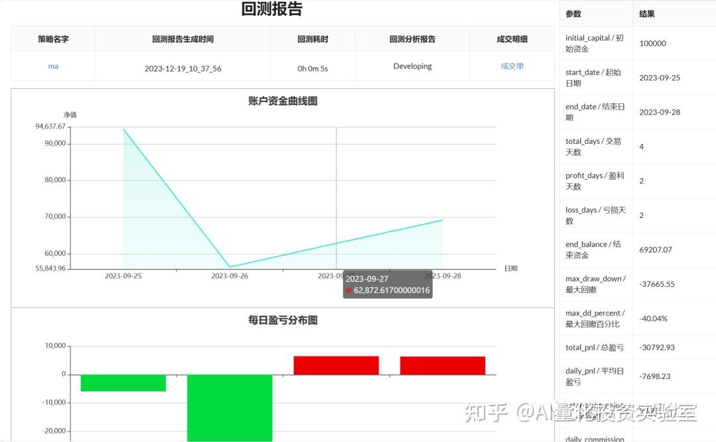The height and width of the screenshot is (442, 716).
Task: Click the 参数 panel header
Action: click(x=573, y=13)
